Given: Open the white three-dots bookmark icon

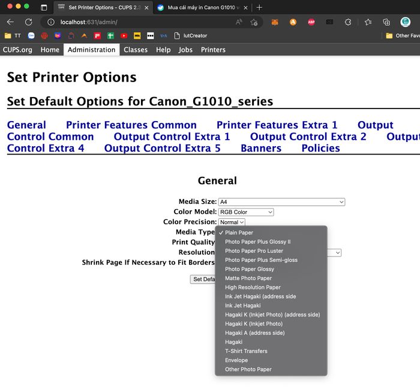Looking at the screenshot, I should pos(151,35).
